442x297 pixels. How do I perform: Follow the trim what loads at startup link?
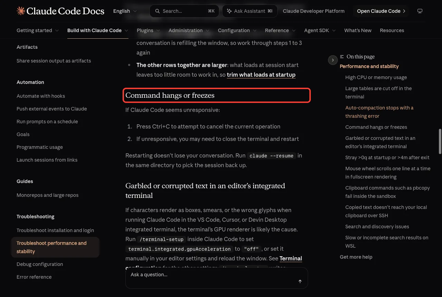[x=261, y=75]
